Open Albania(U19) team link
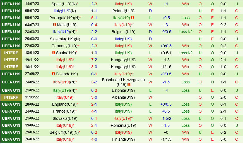This screenshot has height=144, width=243. tap(123, 97)
